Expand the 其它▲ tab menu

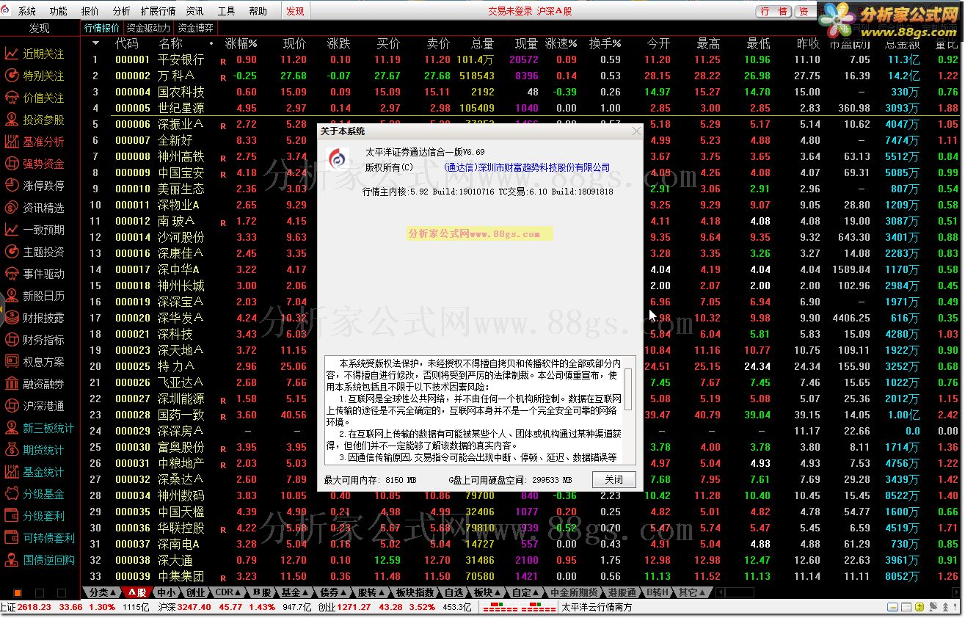(691, 592)
